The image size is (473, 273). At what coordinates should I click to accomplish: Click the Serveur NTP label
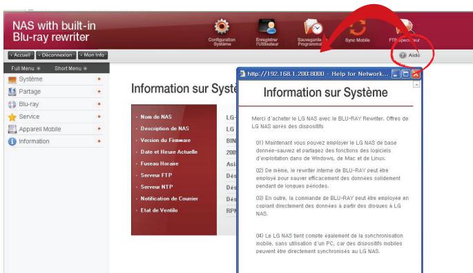(x=157, y=187)
